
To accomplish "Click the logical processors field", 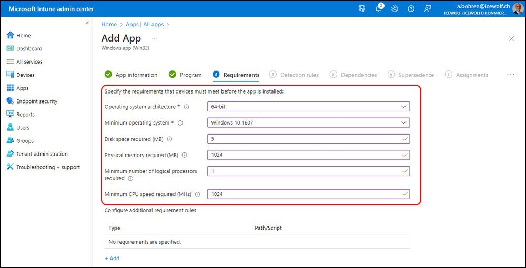I will (x=309, y=171).
